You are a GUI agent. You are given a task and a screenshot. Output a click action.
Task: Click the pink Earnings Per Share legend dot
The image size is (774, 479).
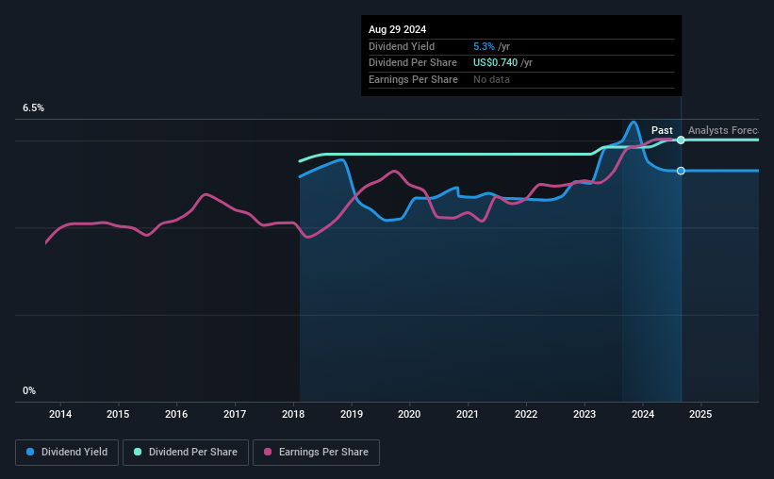point(268,452)
